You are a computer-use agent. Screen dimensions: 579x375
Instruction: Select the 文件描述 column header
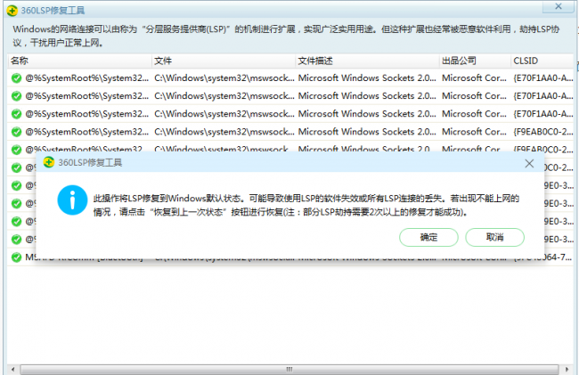367,61
